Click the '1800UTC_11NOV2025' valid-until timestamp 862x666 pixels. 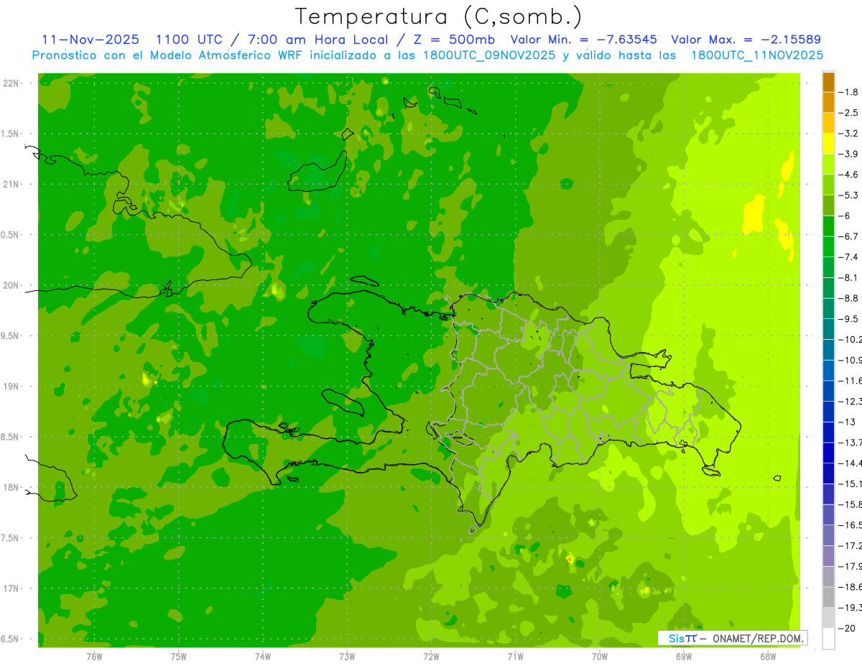click(757, 55)
